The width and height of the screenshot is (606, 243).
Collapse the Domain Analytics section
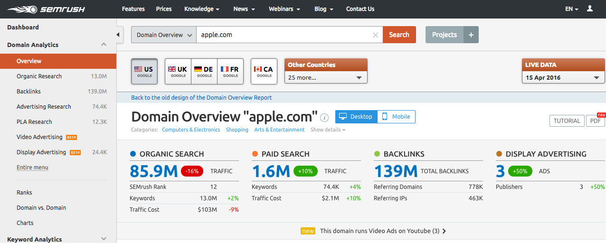point(104,45)
